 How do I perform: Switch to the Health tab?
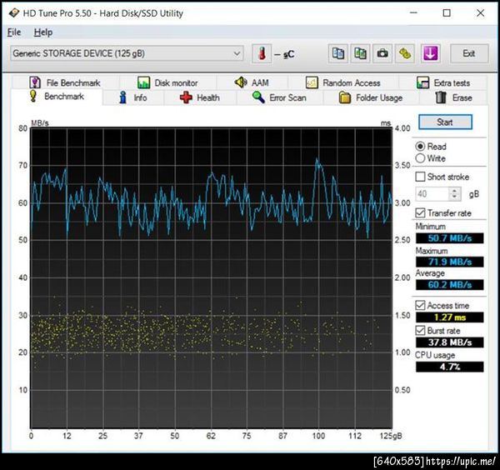(x=200, y=97)
